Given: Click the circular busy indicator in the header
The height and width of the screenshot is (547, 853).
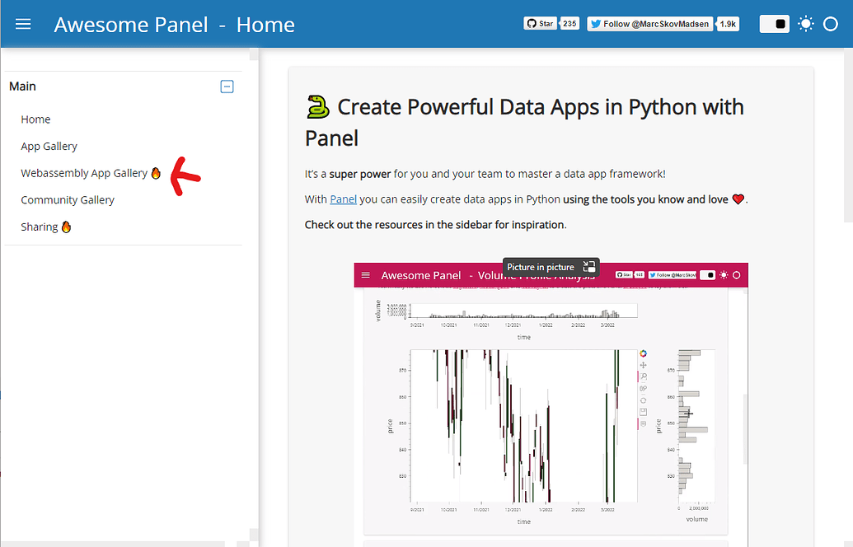Looking at the screenshot, I should tap(831, 24).
